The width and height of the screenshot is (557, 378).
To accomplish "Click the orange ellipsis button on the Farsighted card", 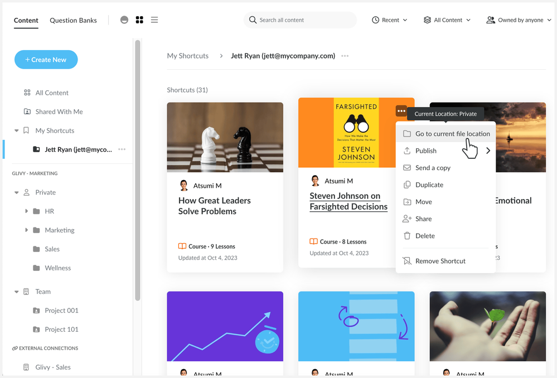I will pyautogui.click(x=401, y=111).
